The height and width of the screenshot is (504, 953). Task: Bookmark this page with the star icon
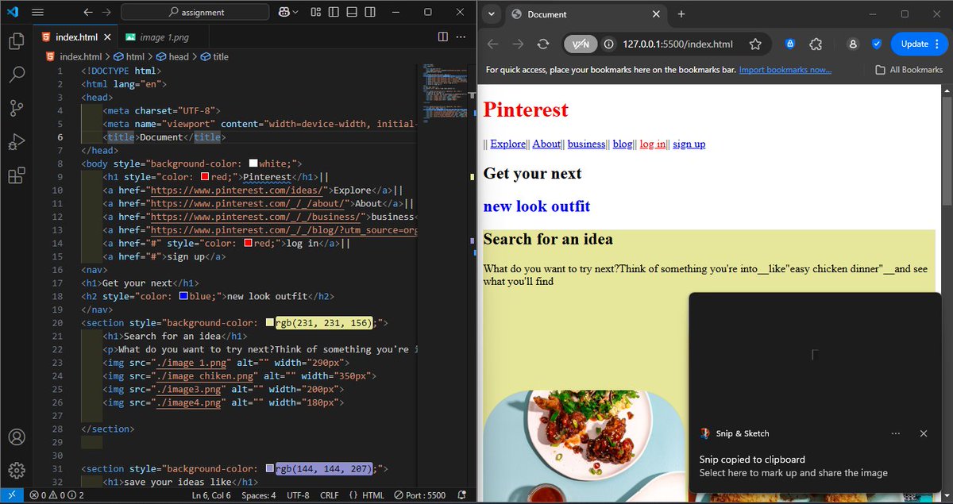[755, 44]
